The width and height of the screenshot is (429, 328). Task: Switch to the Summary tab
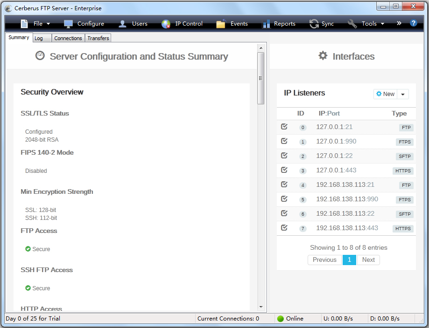coord(19,37)
